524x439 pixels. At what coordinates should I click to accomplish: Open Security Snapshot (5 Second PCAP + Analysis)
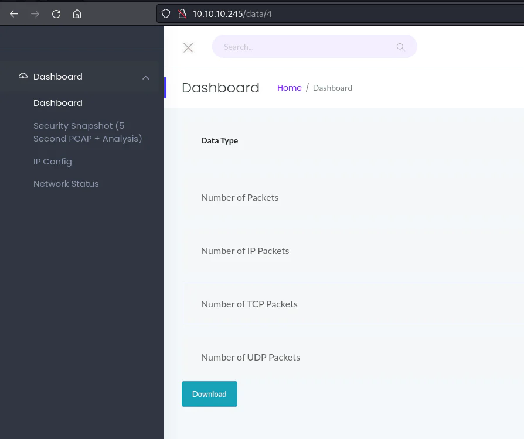pos(87,132)
